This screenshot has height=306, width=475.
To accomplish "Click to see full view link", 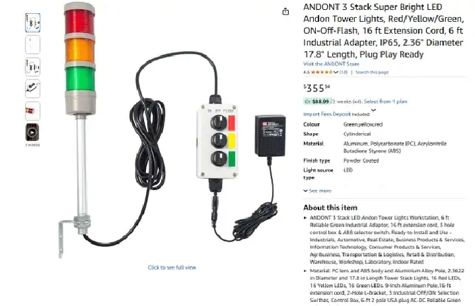I will [172, 268].
